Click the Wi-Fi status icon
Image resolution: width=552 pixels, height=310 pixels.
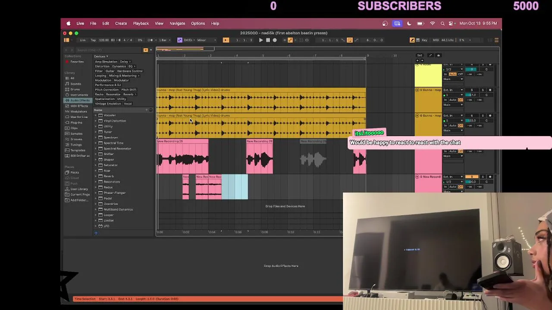(433, 23)
